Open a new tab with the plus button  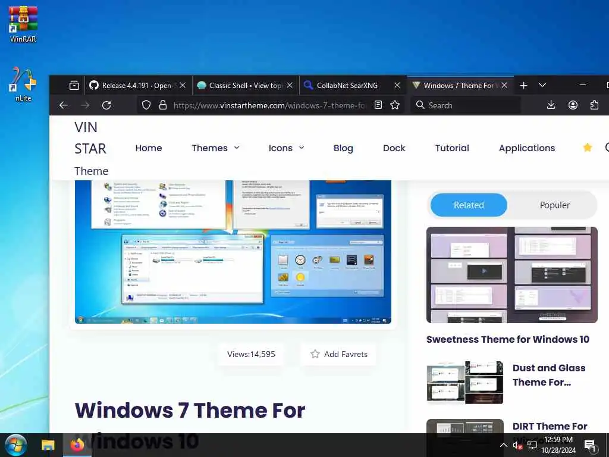coord(523,85)
